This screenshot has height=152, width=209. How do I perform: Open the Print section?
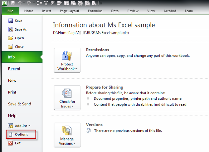click(12, 92)
